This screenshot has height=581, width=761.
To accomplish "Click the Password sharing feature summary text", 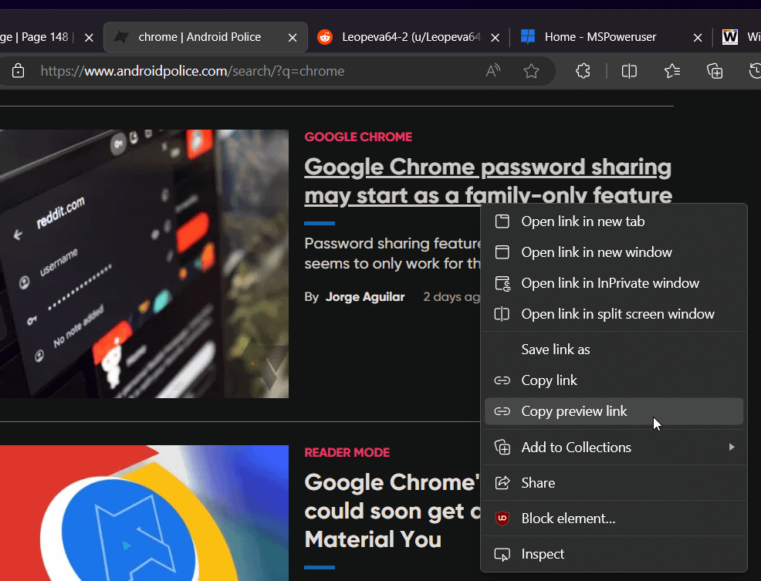I will (393, 253).
